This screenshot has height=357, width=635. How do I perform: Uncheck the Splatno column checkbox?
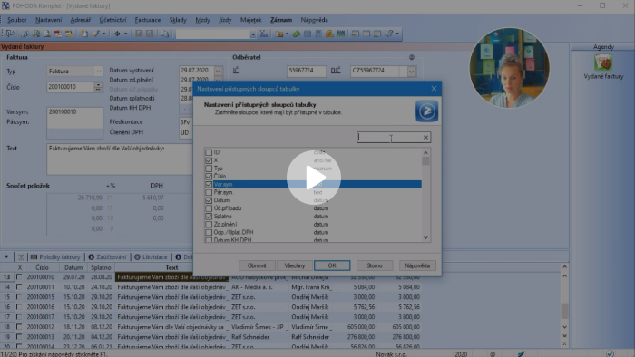coord(209,217)
